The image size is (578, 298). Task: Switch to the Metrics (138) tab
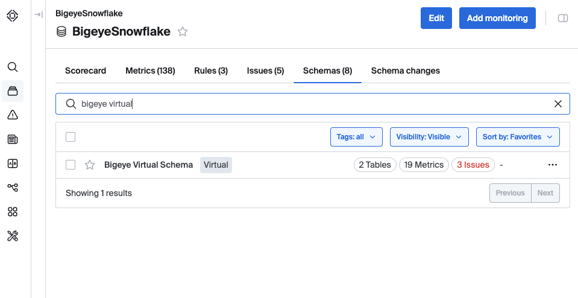click(150, 71)
